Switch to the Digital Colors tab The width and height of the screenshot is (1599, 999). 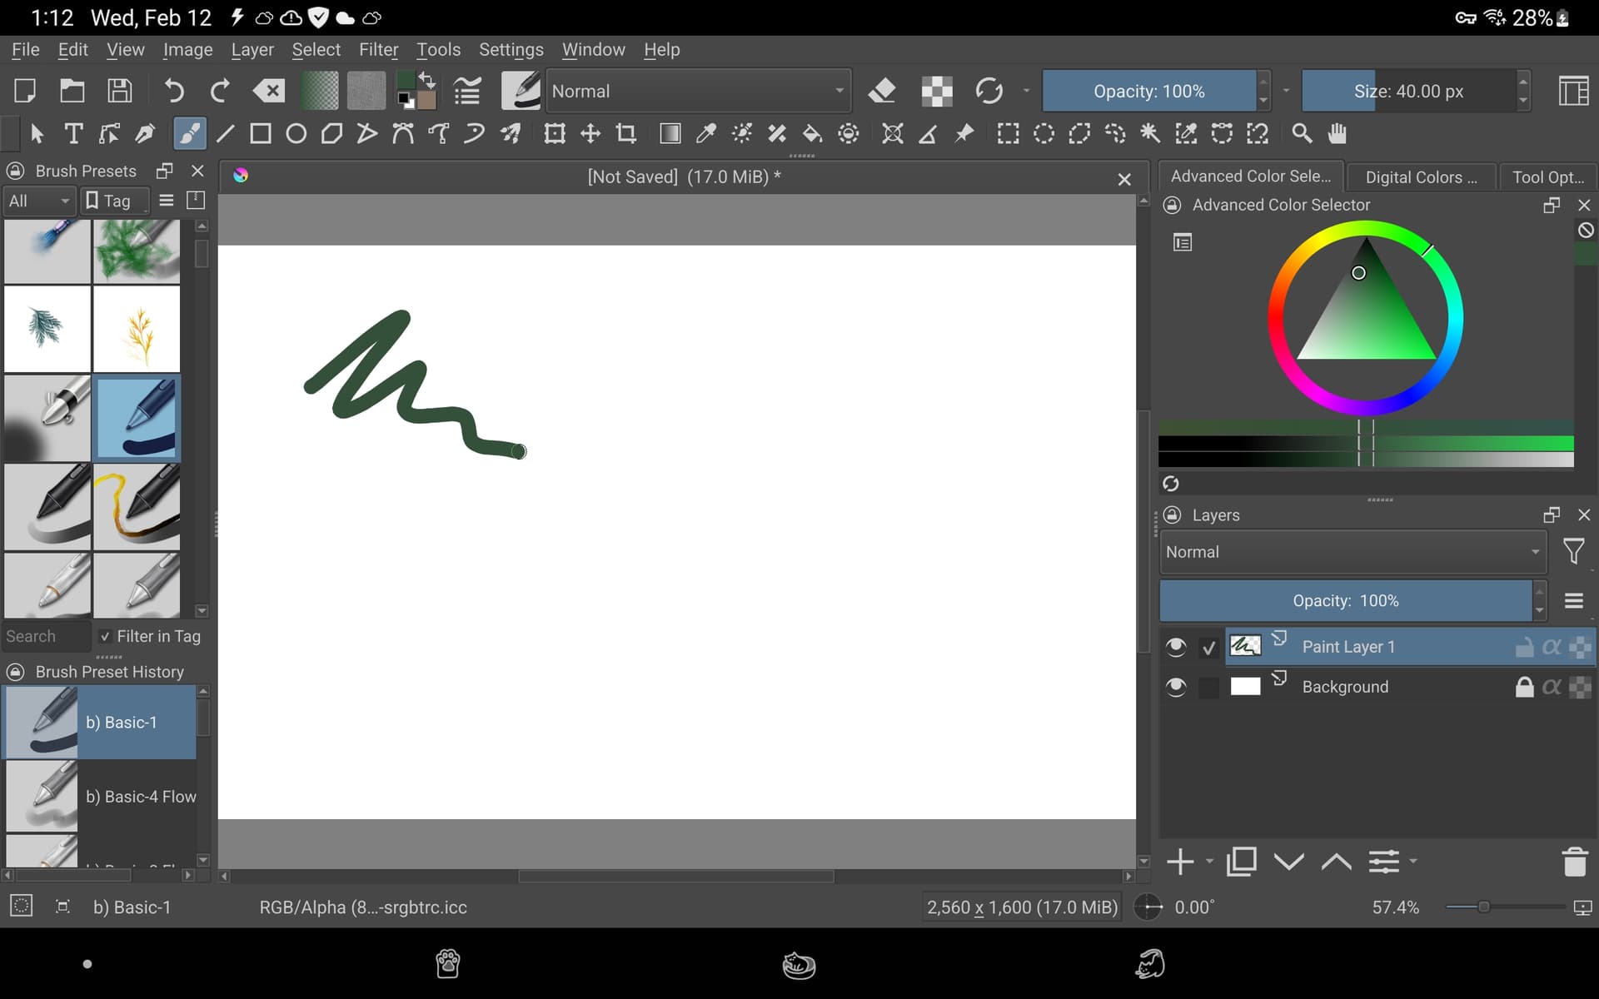[1420, 176]
